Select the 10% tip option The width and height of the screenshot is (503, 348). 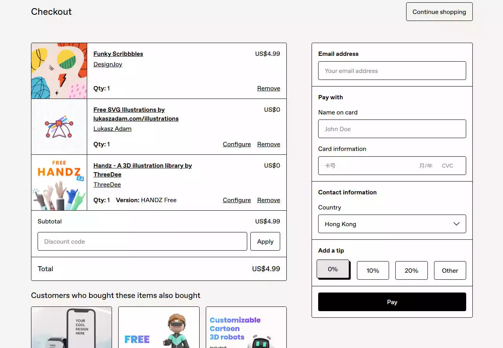tap(373, 270)
